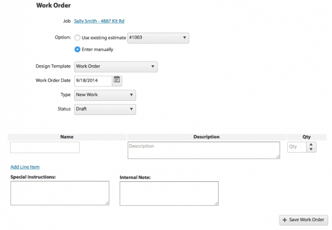The height and width of the screenshot is (230, 332).
Task: Click the Qty number field
Action: pos(297,147)
